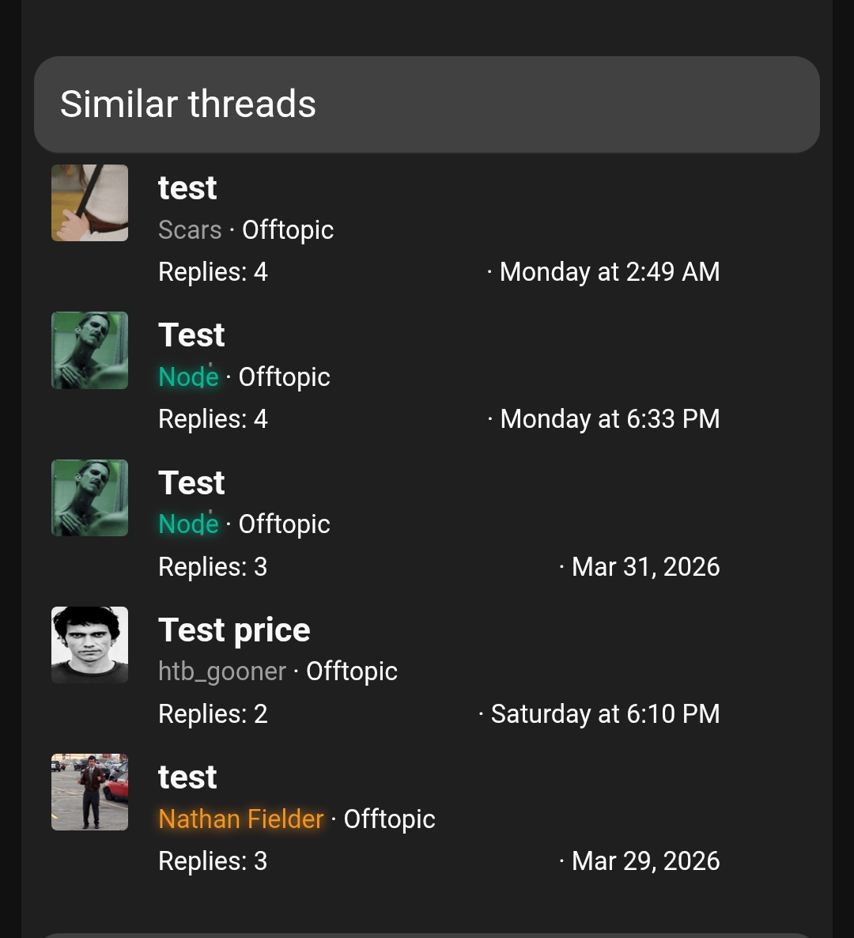
Task: Open htb_gooner's avatar picture
Action: pyautogui.click(x=89, y=645)
